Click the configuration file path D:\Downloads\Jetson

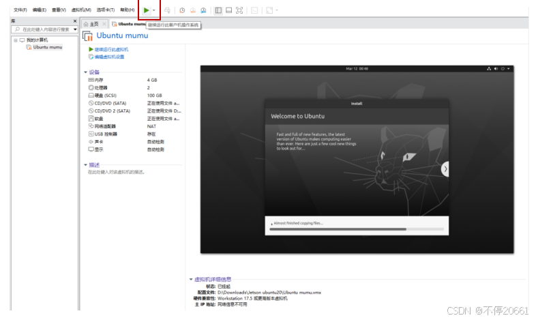[269, 293]
